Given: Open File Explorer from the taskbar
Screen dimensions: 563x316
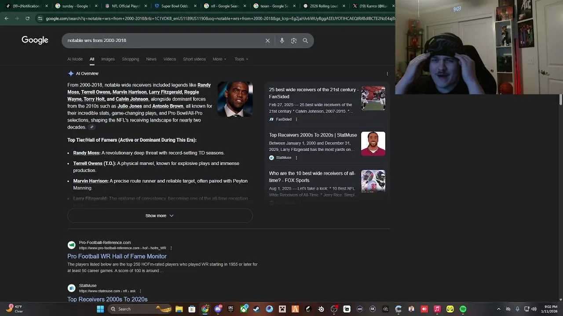Looking at the screenshot, I should click(179, 309).
